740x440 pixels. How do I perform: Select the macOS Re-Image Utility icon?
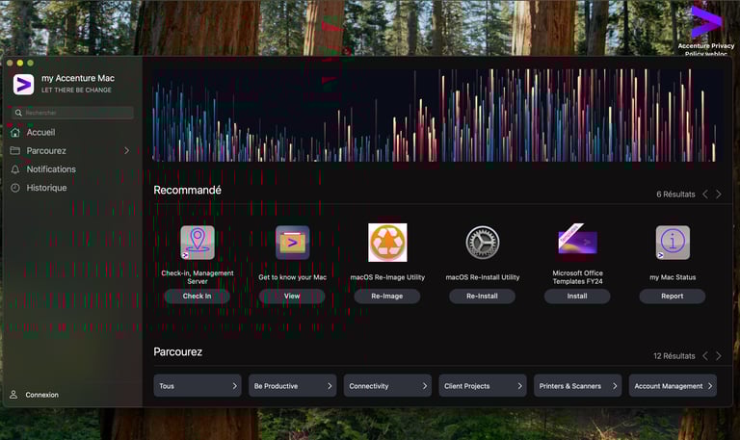[387, 243]
